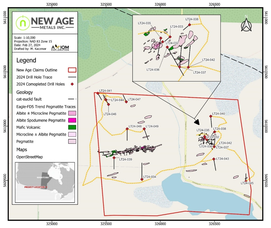This screenshot has height=228, width=271.
Task: Click the New Age Metals logo icon
Action: click(x=23, y=23)
